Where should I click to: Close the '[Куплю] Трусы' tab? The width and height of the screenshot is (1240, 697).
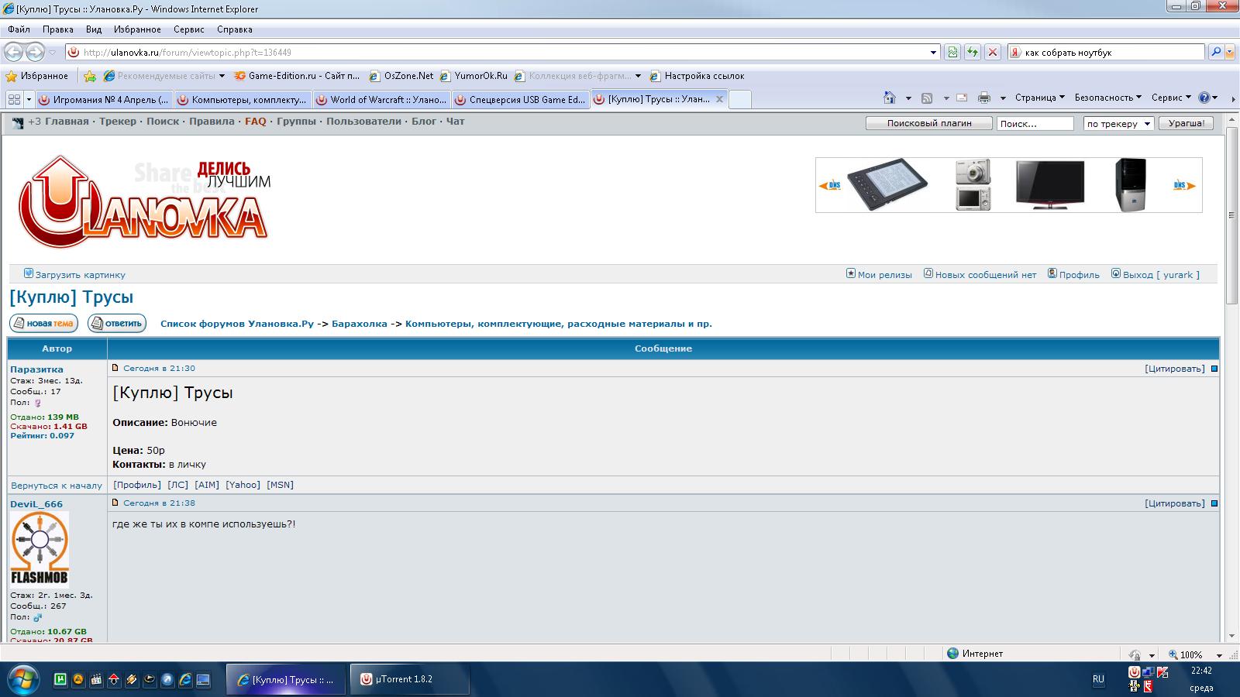coord(719,99)
